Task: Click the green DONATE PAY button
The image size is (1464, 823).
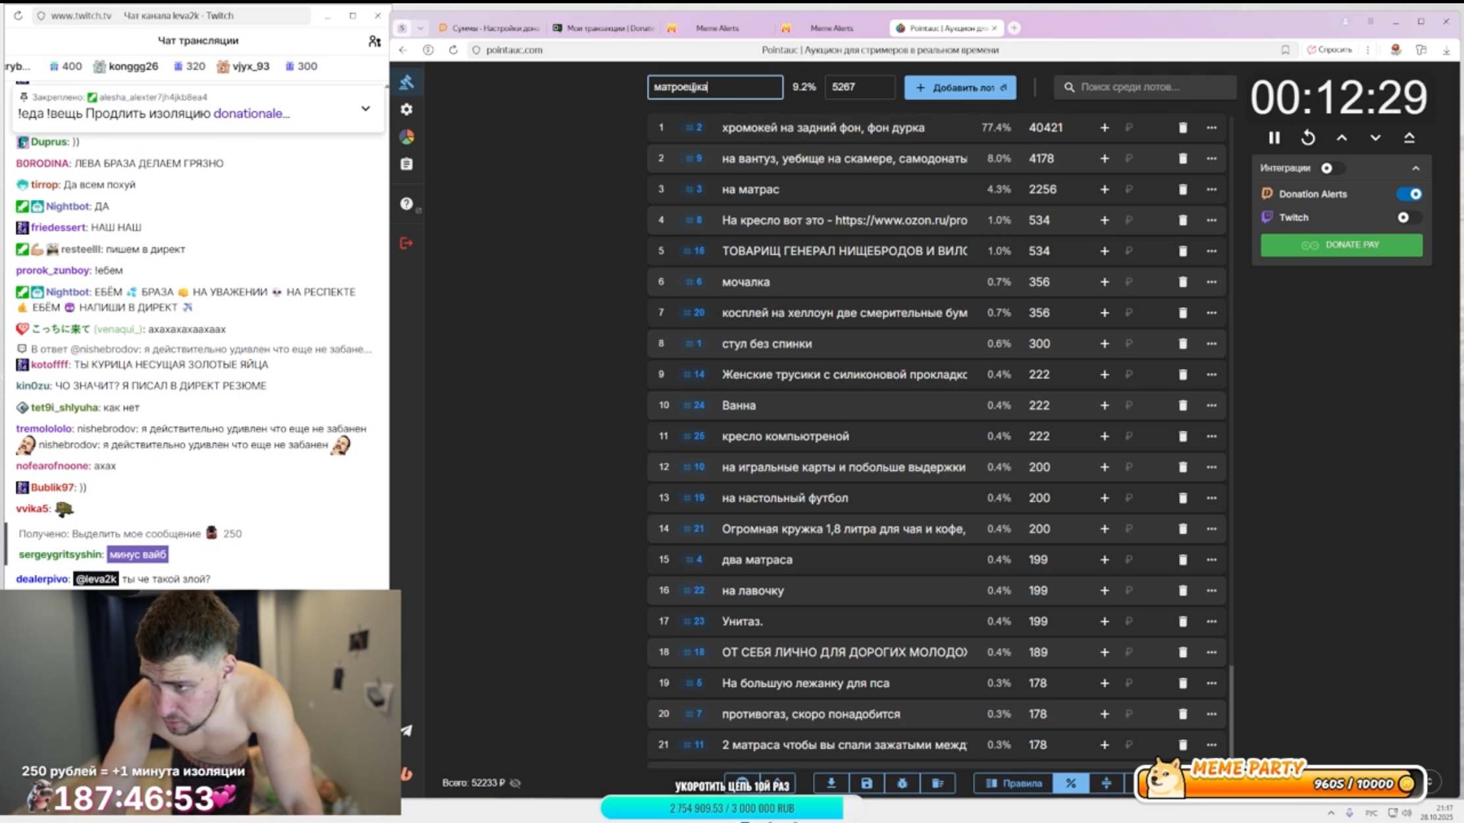Action: pos(1341,245)
